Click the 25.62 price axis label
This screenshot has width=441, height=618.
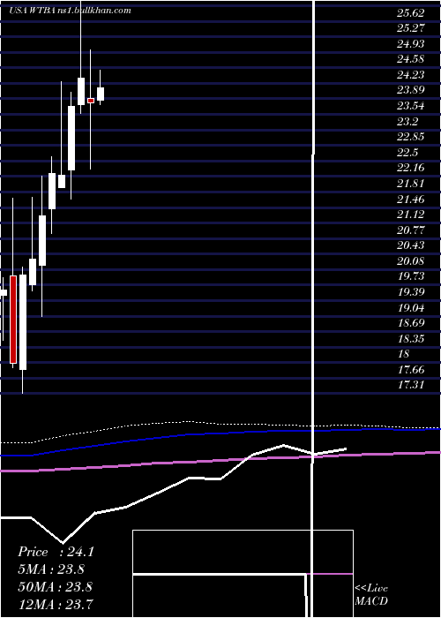[411, 13]
